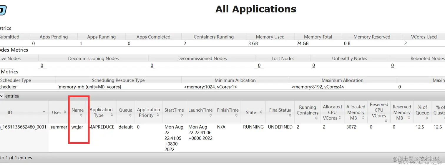Select the 'MAPREDUCE' application type cell

pyautogui.click(x=102, y=127)
